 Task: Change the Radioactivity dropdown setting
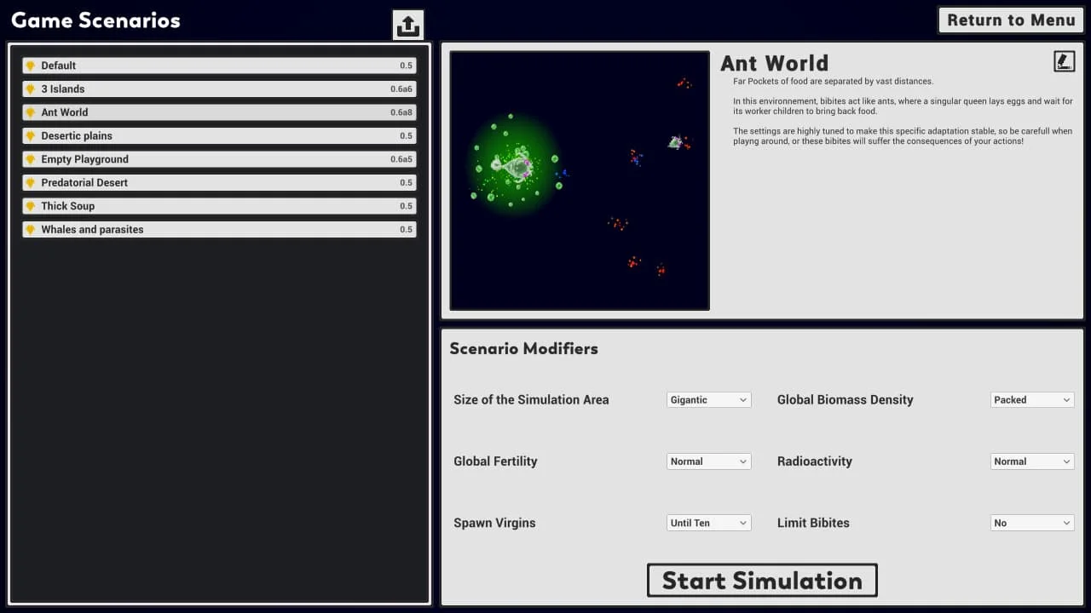click(x=1031, y=461)
